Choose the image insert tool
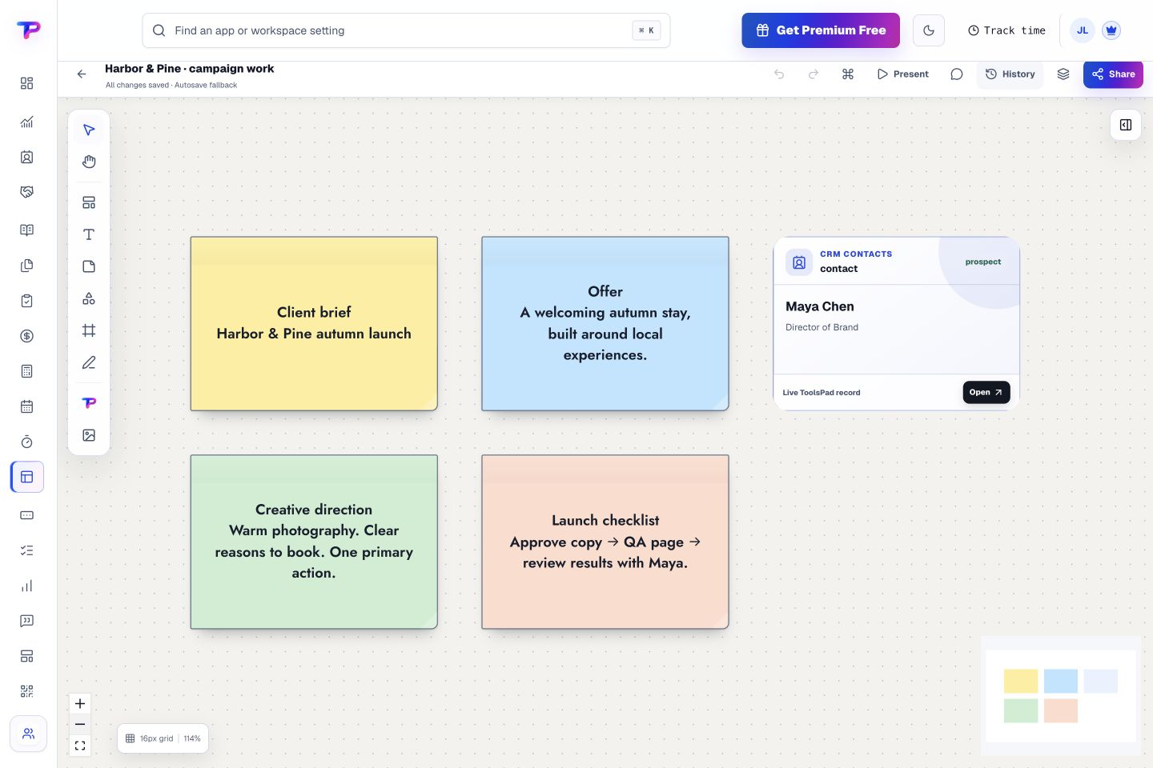The width and height of the screenshot is (1153, 768). coord(89,435)
